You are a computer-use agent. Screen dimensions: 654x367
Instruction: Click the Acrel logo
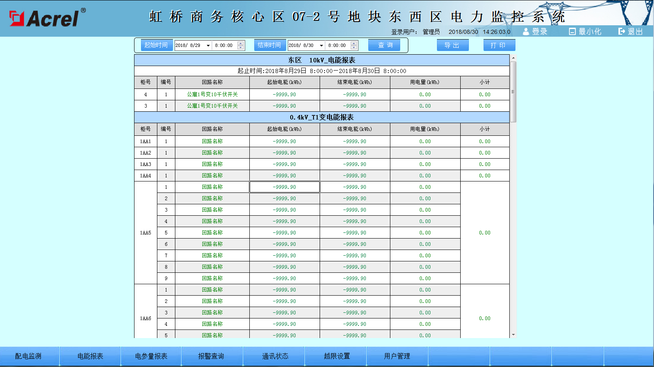point(47,18)
